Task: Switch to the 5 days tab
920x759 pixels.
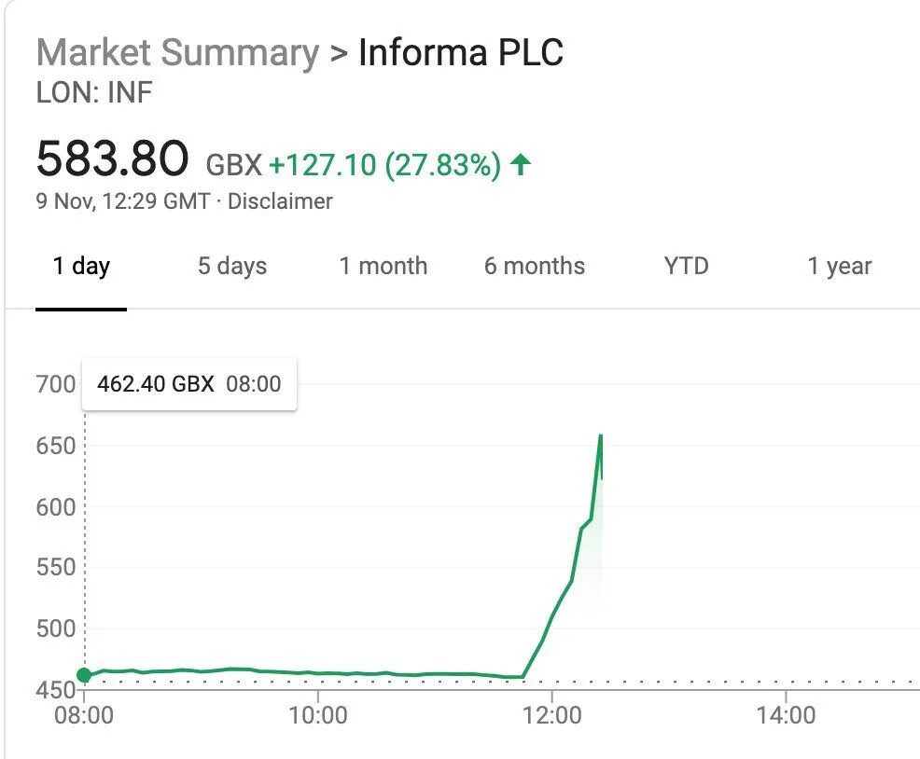Action: [x=232, y=267]
